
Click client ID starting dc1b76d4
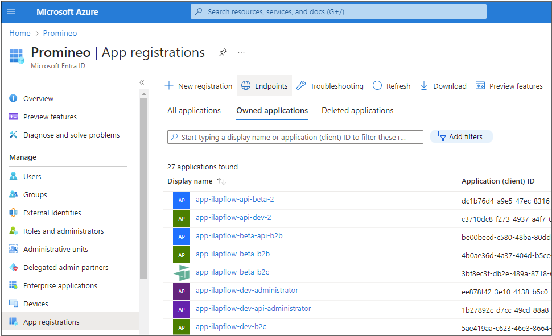(505, 201)
